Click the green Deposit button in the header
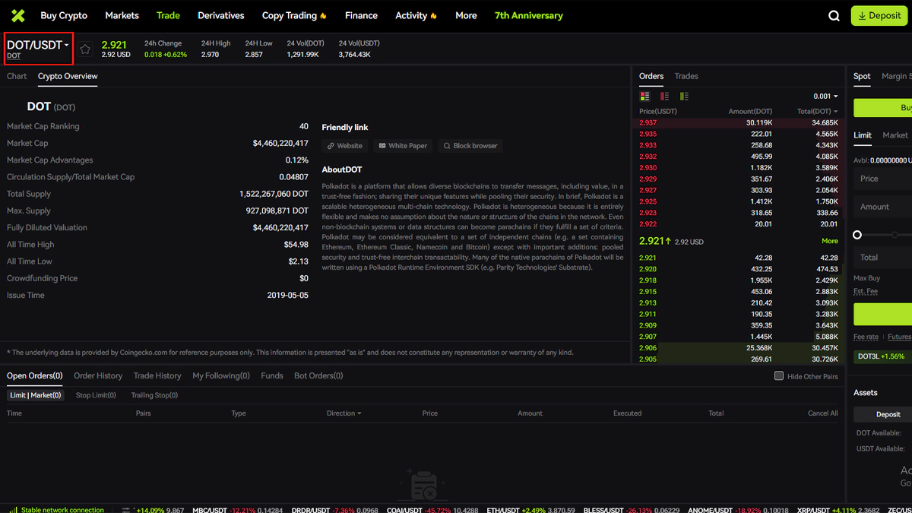The image size is (912, 513). coord(879,16)
